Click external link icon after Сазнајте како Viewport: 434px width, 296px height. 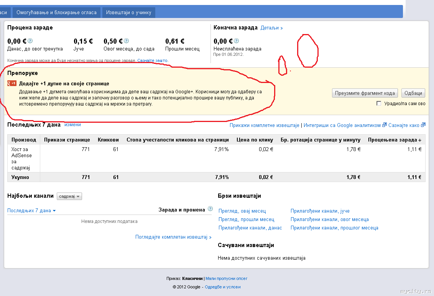[x=423, y=125]
